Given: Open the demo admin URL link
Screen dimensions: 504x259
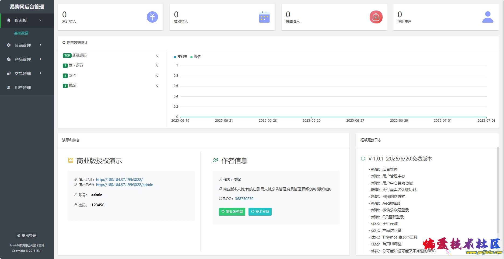Looking at the screenshot, I should point(124,185).
